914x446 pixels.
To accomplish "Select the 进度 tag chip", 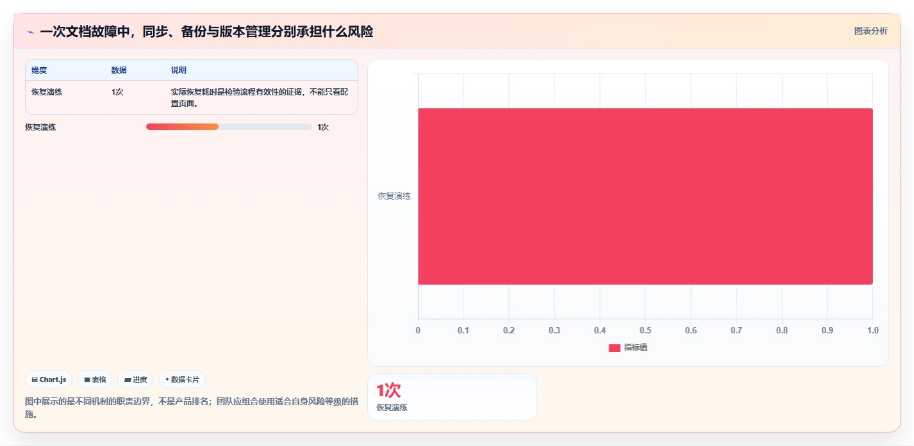I will pos(135,379).
